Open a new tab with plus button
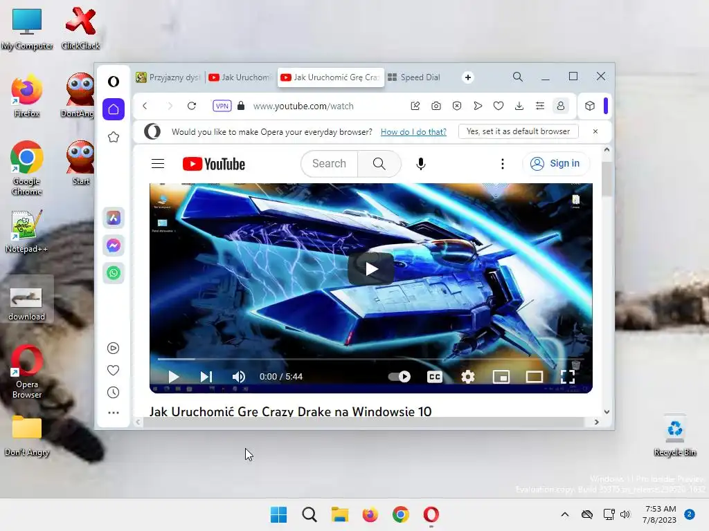This screenshot has width=709, height=531. [468, 77]
